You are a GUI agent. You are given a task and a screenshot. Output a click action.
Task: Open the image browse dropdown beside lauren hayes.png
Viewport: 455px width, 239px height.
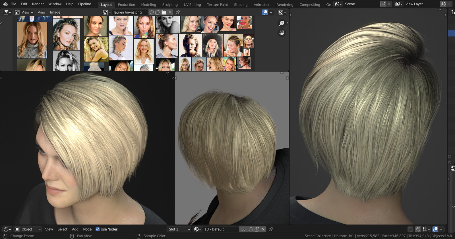(x=107, y=12)
